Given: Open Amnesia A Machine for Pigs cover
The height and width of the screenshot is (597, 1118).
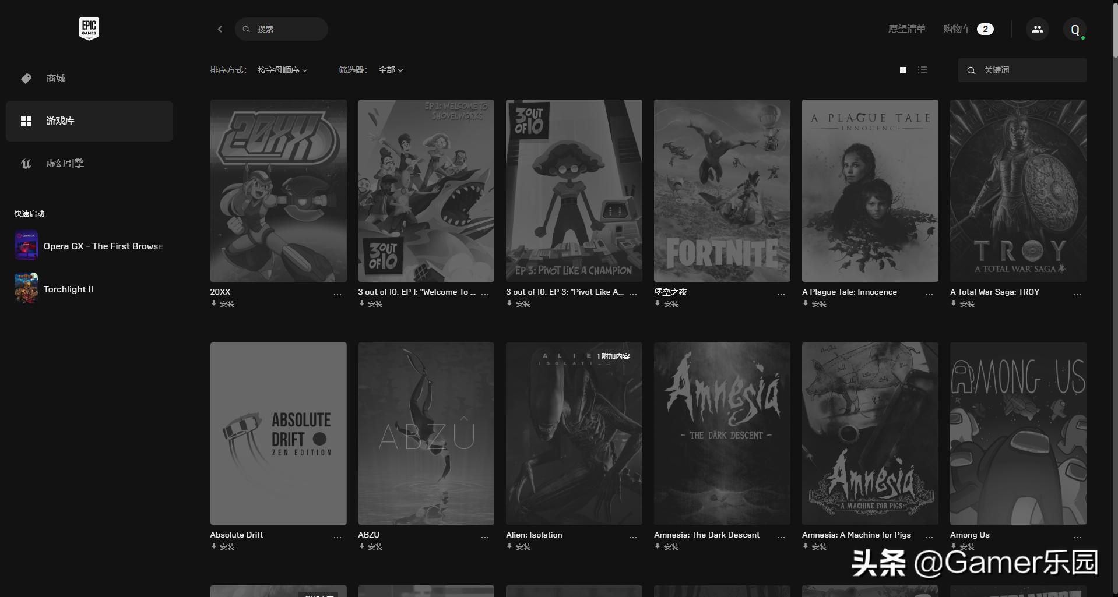Looking at the screenshot, I should [x=870, y=433].
